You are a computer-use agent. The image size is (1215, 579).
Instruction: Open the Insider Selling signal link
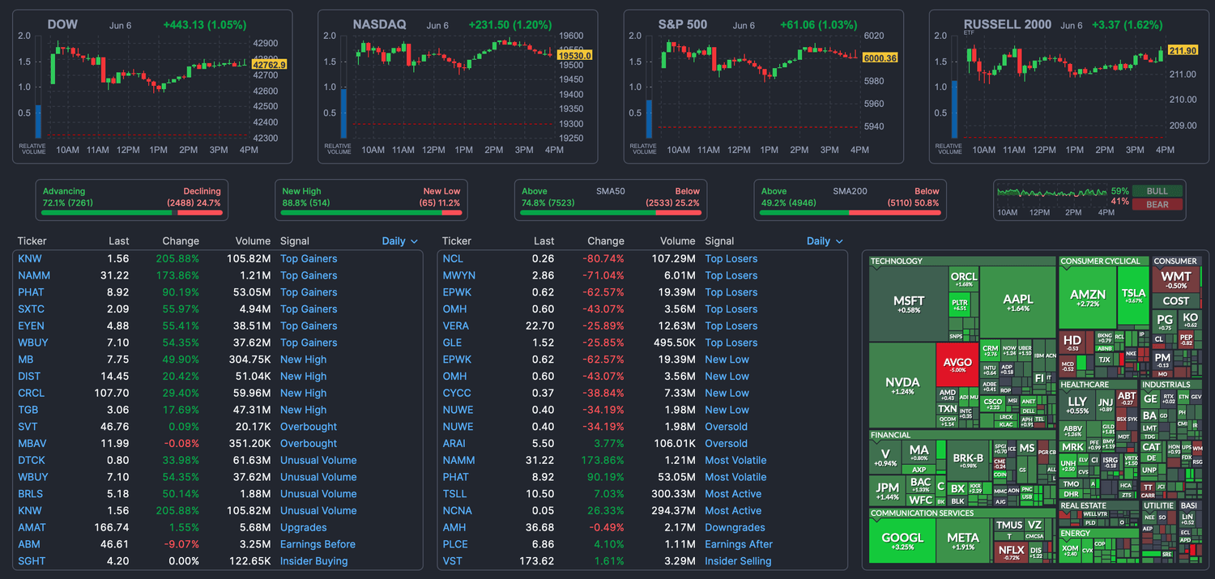738,561
